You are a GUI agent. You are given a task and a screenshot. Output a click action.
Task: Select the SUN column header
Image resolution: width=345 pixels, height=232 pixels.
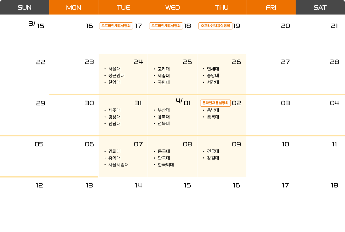(25, 8)
